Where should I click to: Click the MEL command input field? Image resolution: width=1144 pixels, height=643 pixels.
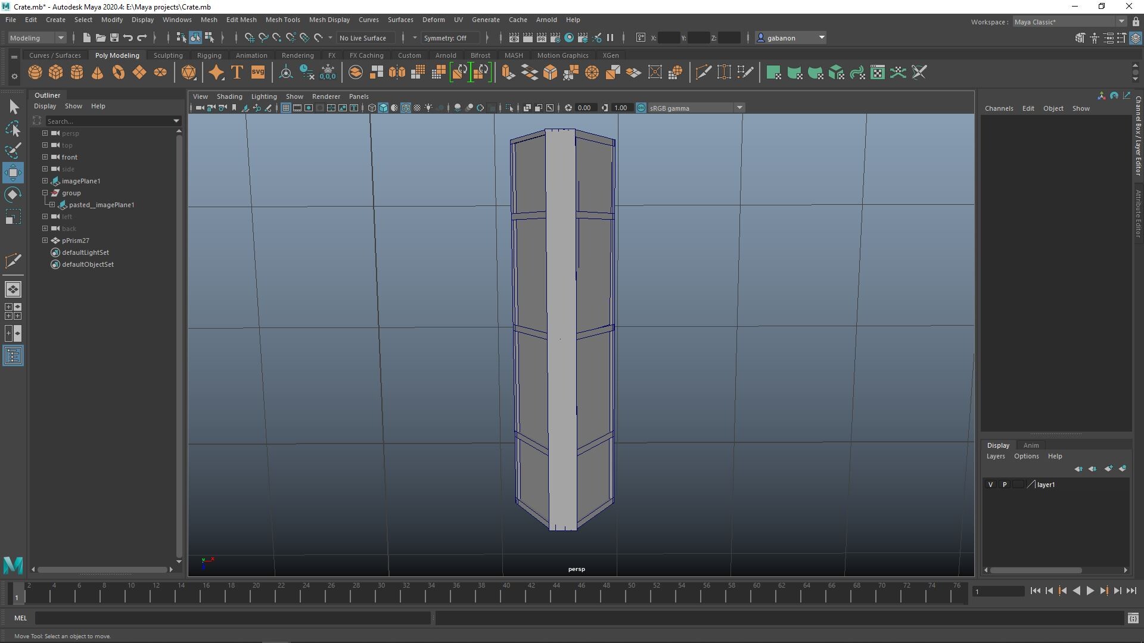tap(232, 618)
